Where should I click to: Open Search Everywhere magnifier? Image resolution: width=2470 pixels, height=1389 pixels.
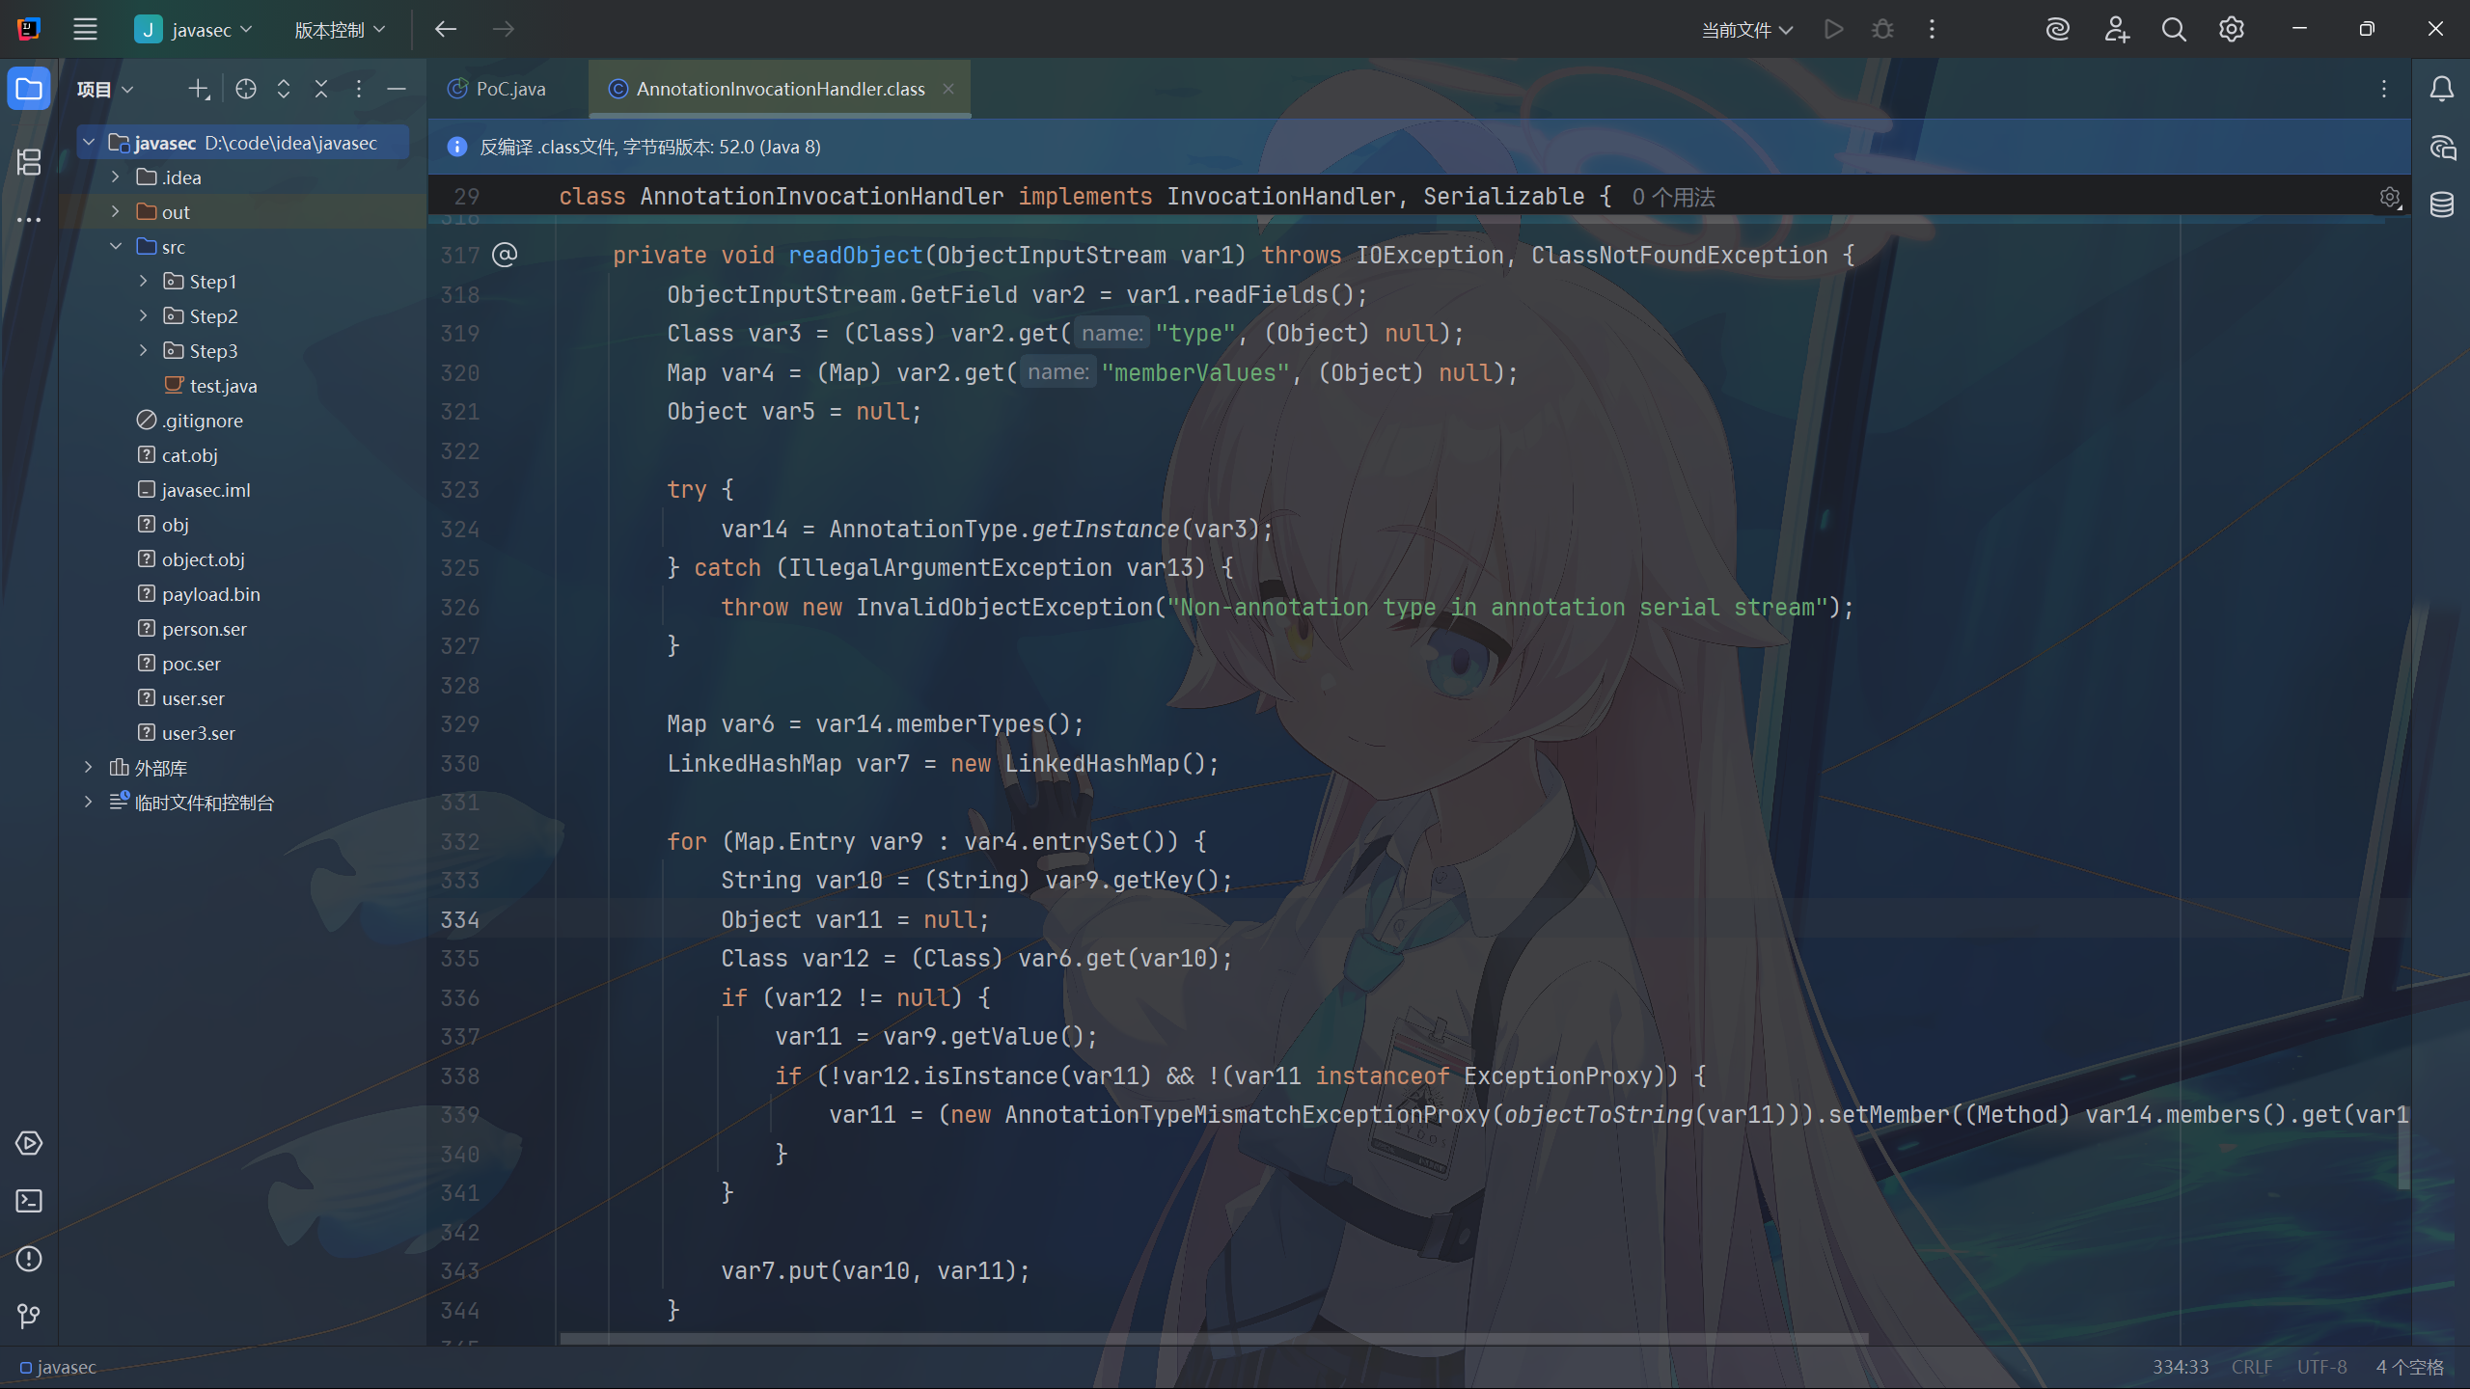point(2174,29)
